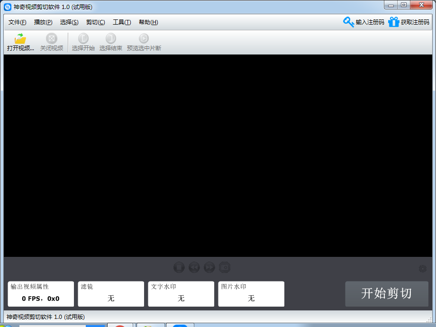Take a snapshot with the camera button
Screen dimensions: 436x327
click(225, 267)
